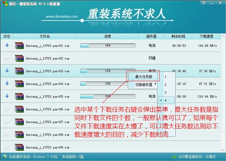
Task: Click the 电信 server cell of part05.rar
Action: [x=152, y=96]
